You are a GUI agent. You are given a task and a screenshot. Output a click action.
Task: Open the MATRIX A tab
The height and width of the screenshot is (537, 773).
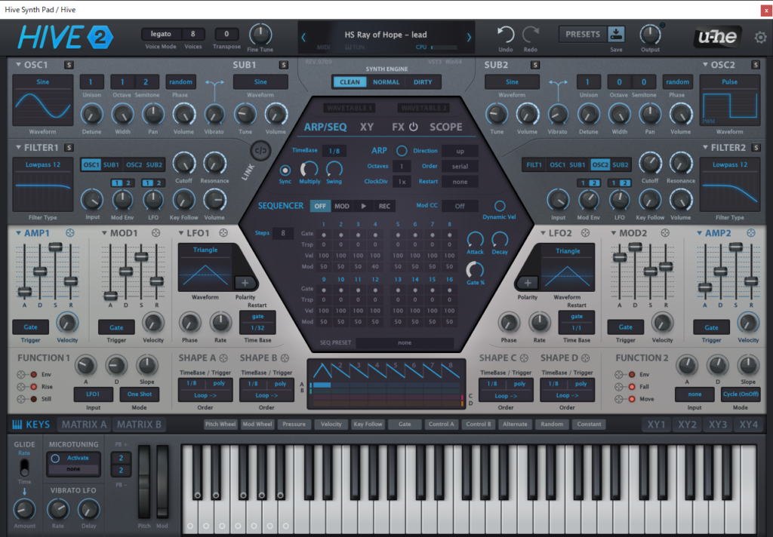[x=84, y=425]
